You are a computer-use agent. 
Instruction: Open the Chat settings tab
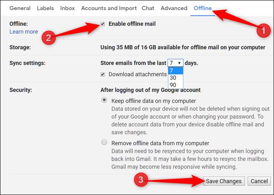pos(148,8)
